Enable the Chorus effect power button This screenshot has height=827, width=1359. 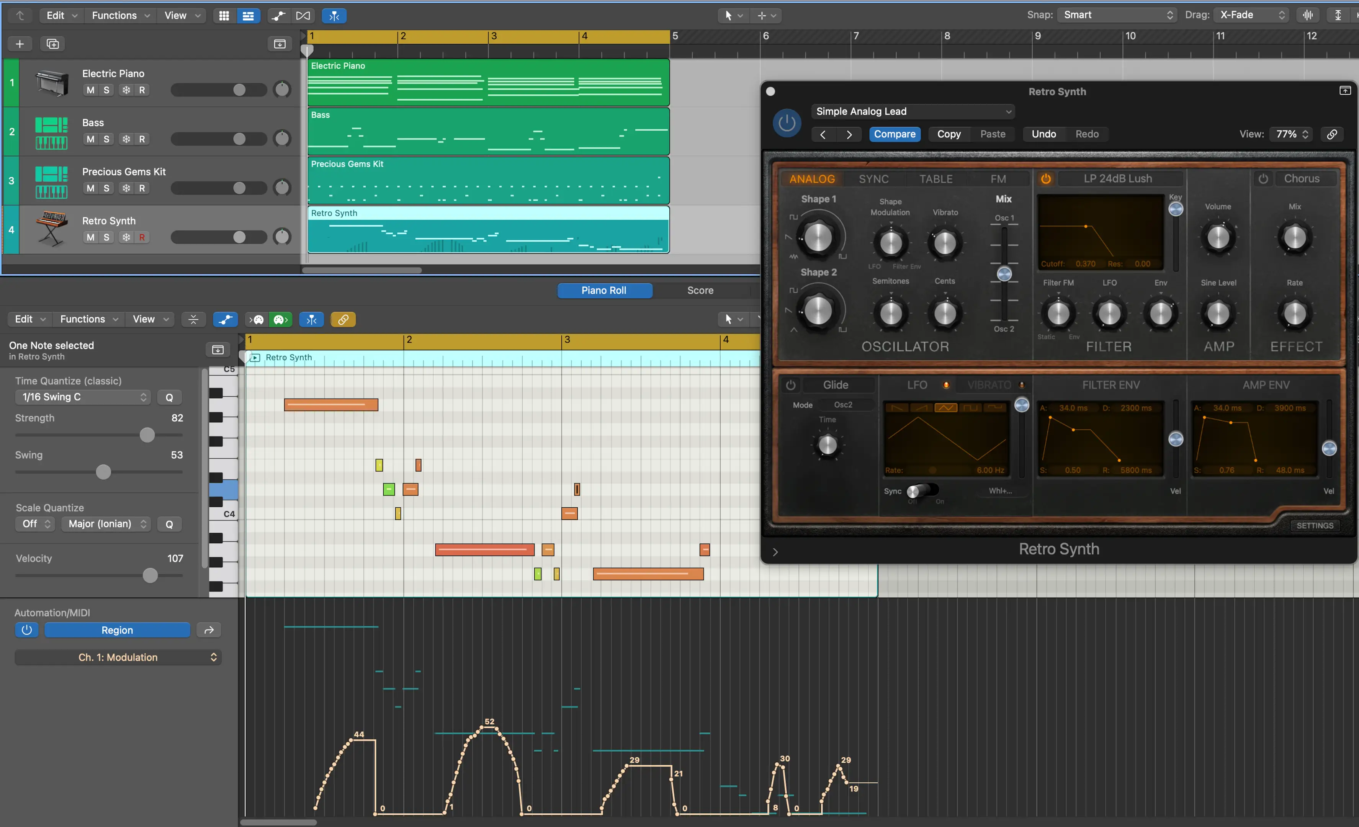tap(1263, 179)
